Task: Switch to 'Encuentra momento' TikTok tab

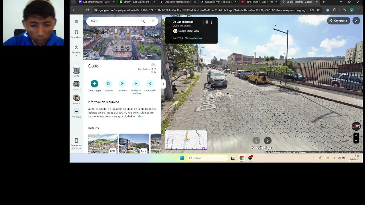Action: 178,2
